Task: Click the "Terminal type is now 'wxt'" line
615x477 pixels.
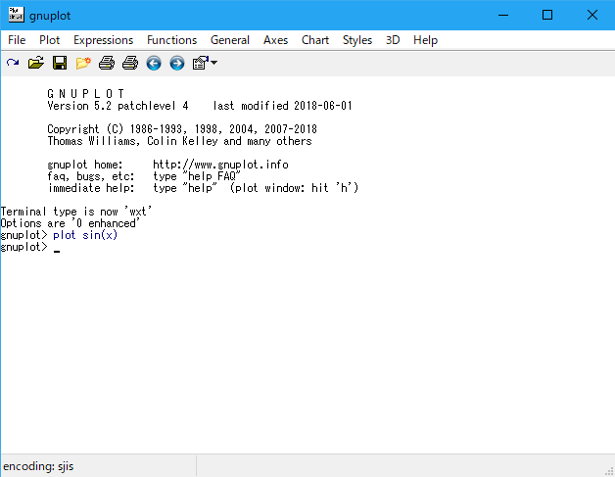Action: pos(76,212)
